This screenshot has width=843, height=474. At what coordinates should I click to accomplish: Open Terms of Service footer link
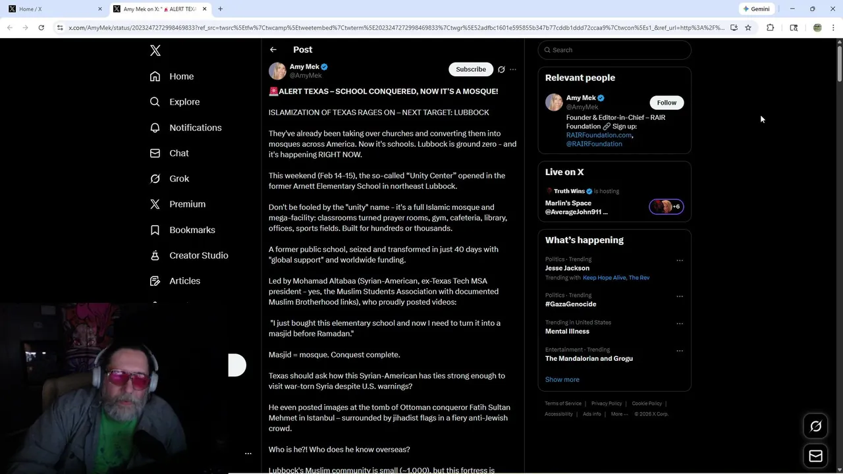[x=563, y=404]
